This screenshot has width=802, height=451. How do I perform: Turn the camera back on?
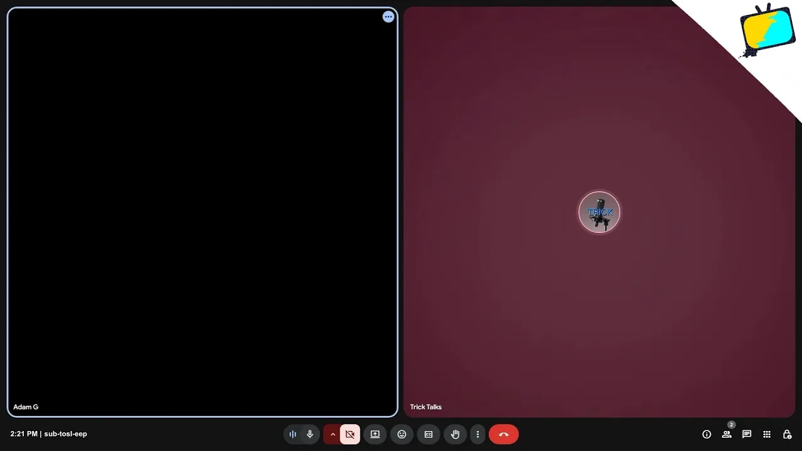(x=350, y=434)
